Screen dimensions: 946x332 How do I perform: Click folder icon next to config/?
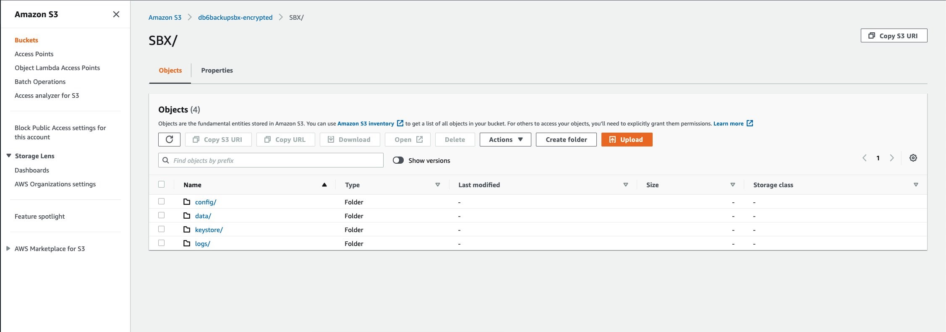pyautogui.click(x=187, y=202)
